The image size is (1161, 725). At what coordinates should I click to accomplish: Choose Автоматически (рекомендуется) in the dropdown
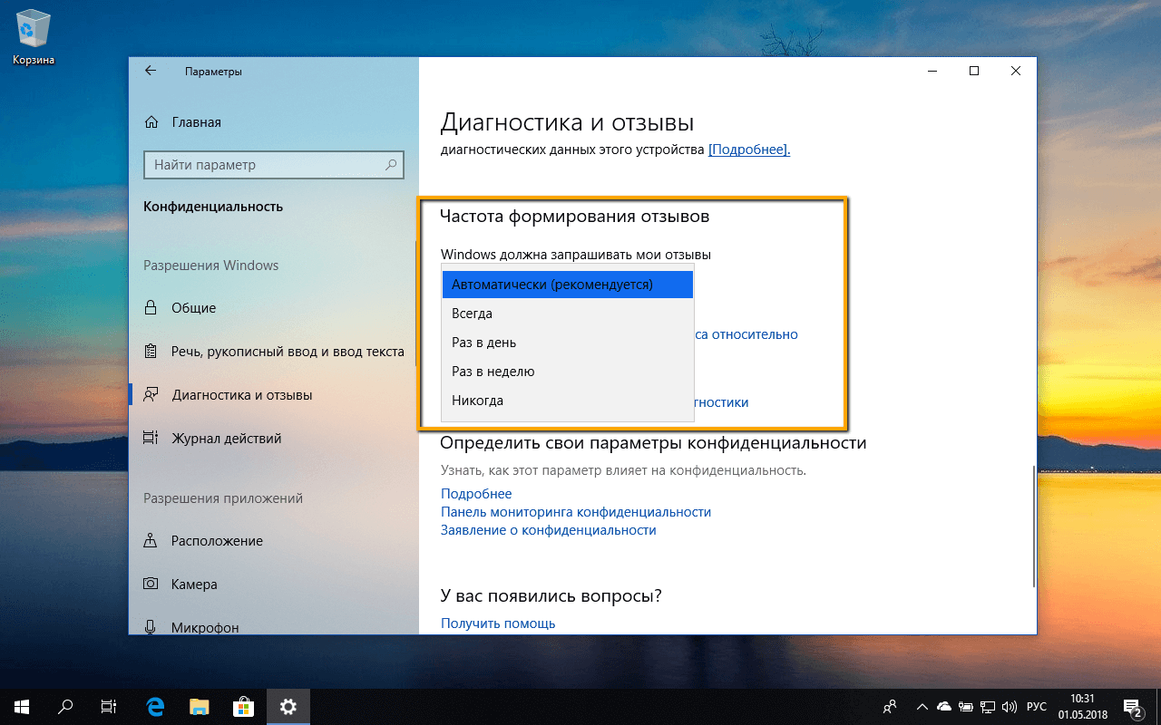pyautogui.click(x=567, y=285)
